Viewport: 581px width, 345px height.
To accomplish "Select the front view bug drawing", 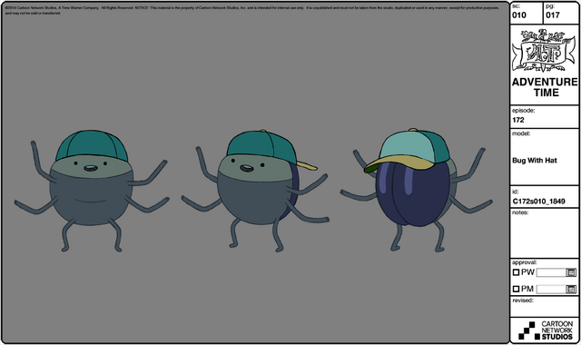I will (x=92, y=191).
